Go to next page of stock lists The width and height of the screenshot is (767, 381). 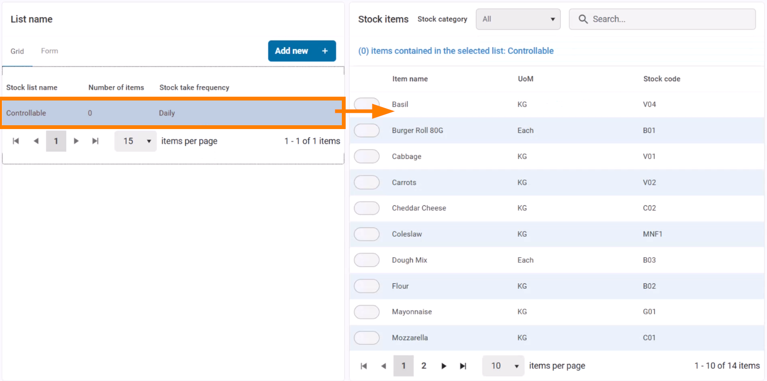(x=76, y=141)
